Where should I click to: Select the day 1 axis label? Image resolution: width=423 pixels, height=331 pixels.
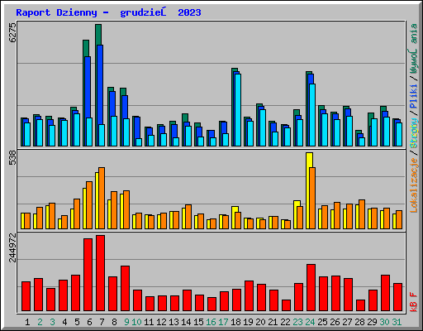tap(27, 322)
